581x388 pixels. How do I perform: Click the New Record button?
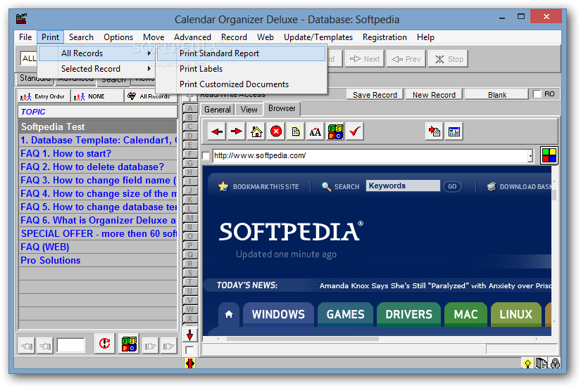click(434, 95)
